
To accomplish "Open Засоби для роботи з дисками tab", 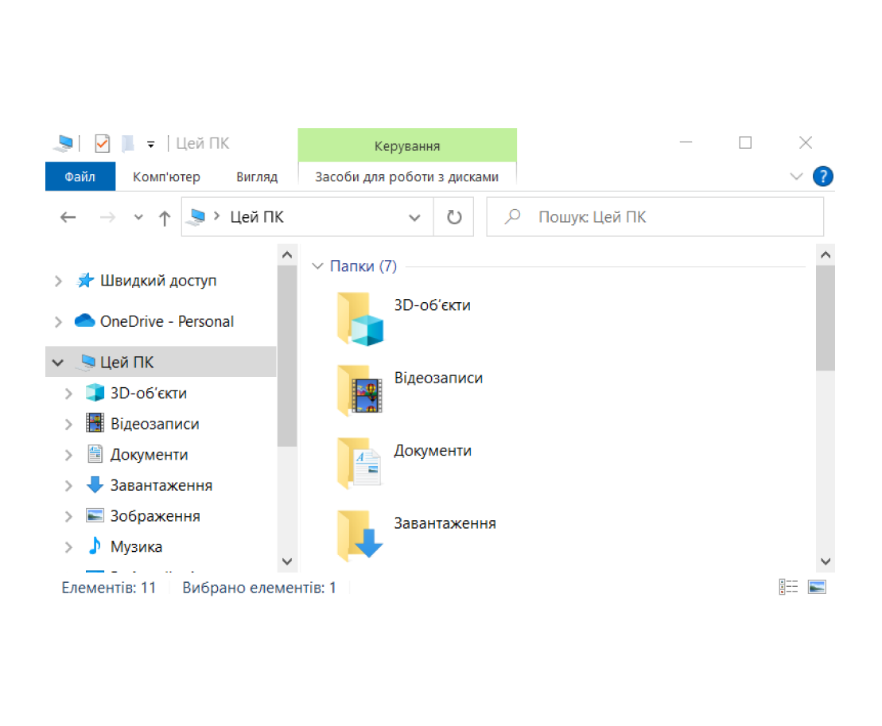I will click(406, 177).
